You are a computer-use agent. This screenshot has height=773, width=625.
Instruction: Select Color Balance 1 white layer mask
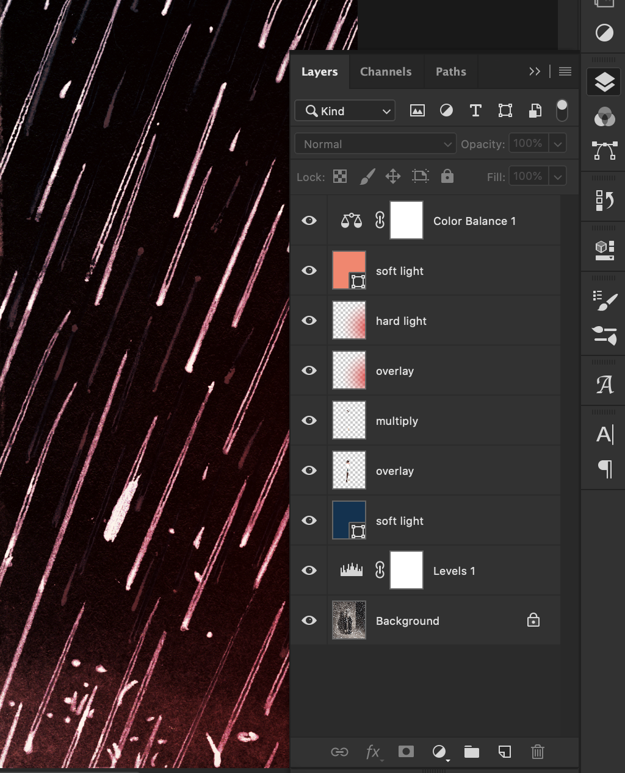coord(406,220)
